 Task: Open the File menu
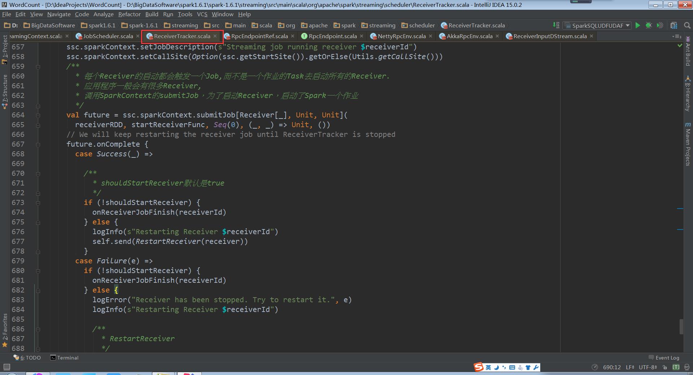click(6, 14)
